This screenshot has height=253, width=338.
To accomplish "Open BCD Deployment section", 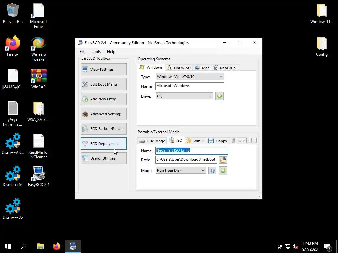I will click(x=103, y=144).
